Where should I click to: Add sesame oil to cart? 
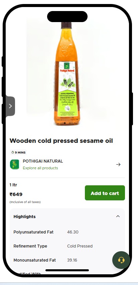[x=105, y=193]
